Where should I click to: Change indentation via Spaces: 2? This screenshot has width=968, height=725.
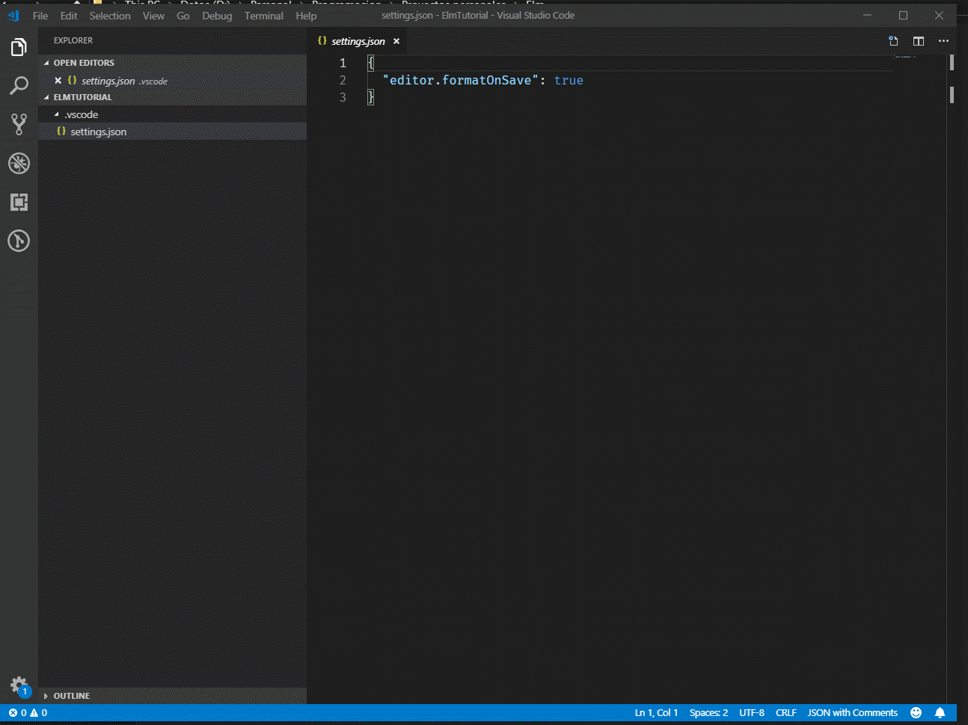708,712
